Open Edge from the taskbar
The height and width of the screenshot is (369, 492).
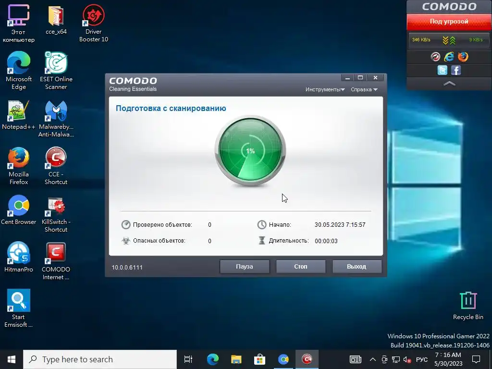(213, 359)
